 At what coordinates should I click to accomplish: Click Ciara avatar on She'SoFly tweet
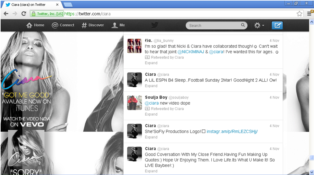click(x=134, y=131)
